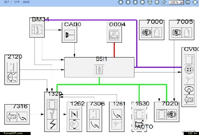Viewport: 199px width, 135px height.
Task: Select the 1320 injector icon
Action: (52, 114)
